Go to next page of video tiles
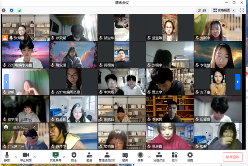The width and height of the screenshot is (248, 166). pyautogui.click(x=238, y=82)
